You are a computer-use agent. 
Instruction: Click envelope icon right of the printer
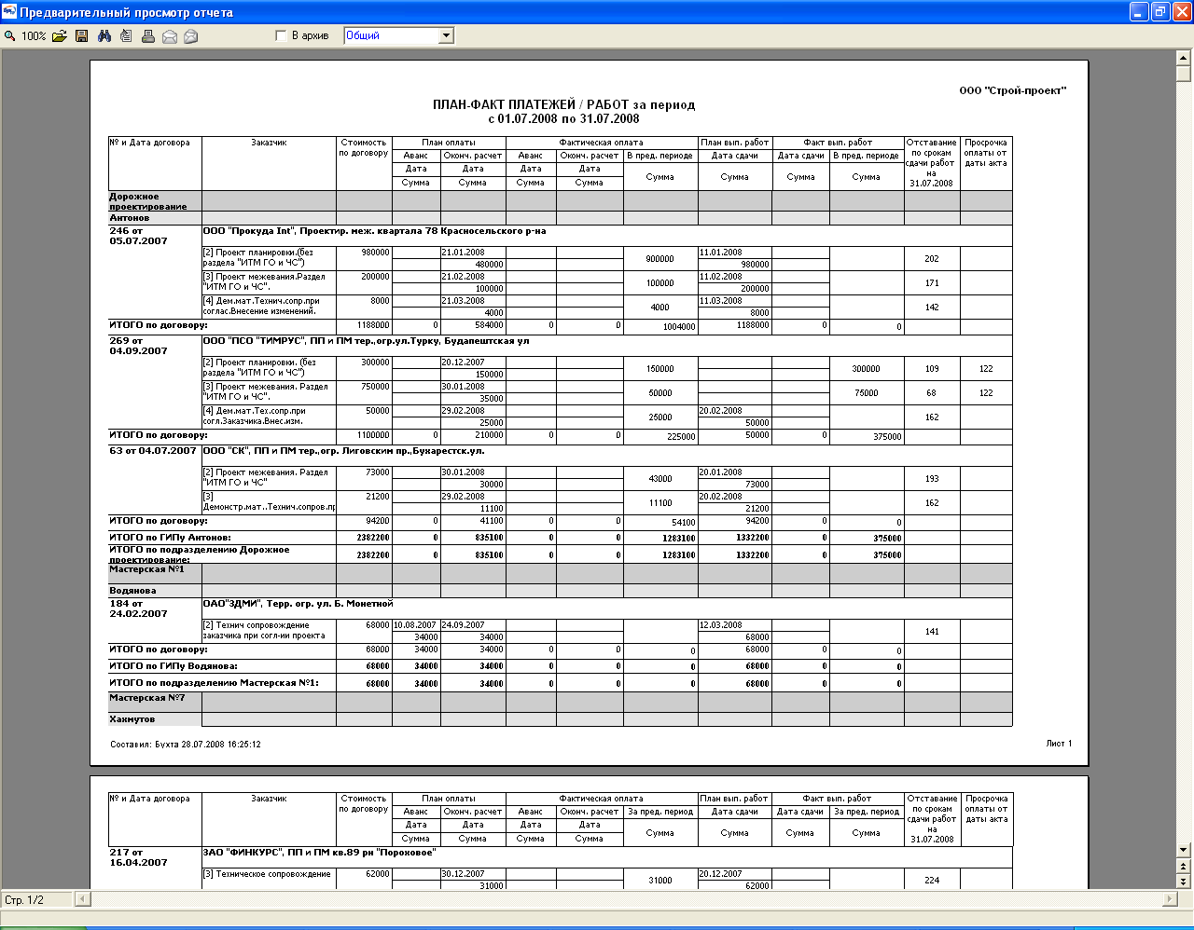pyautogui.click(x=170, y=36)
